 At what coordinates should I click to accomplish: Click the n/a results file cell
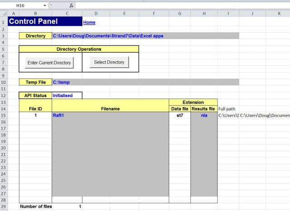coord(204,116)
